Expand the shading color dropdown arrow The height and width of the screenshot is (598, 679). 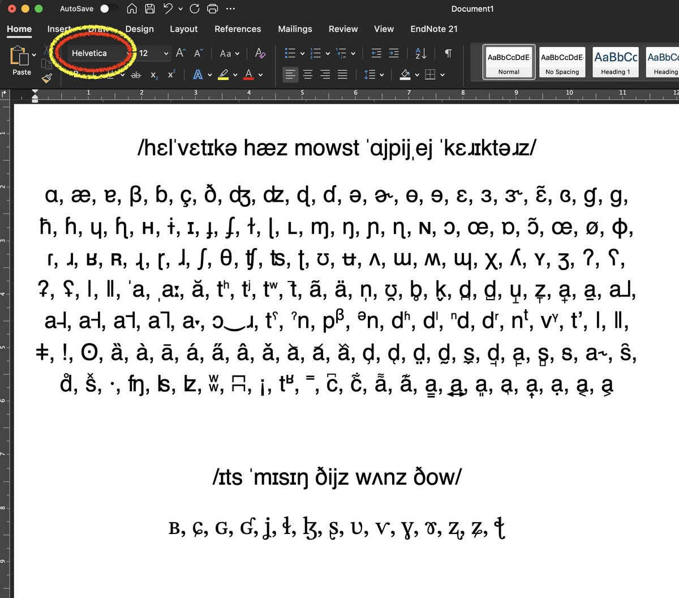point(417,75)
